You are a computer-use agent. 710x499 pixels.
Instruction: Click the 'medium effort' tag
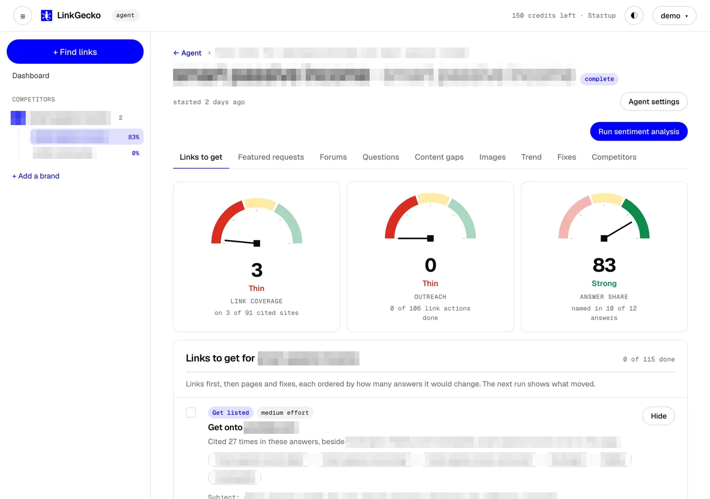point(285,413)
